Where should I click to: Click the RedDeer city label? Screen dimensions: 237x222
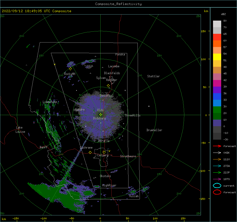[x=112, y=80]
